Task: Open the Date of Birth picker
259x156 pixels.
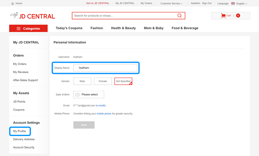Action: click(x=89, y=95)
